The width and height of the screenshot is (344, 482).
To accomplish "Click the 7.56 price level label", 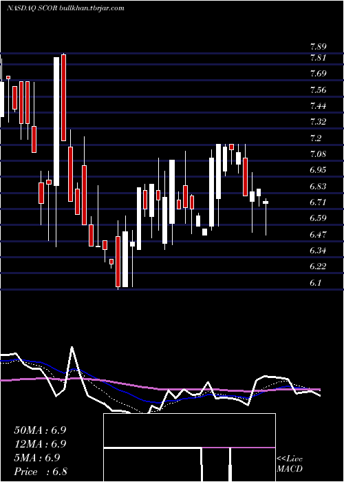I will tap(318, 90).
